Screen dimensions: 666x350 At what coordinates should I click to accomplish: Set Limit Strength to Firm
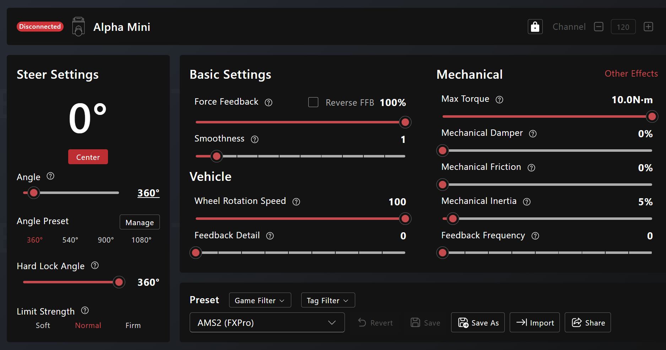point(133,325)
